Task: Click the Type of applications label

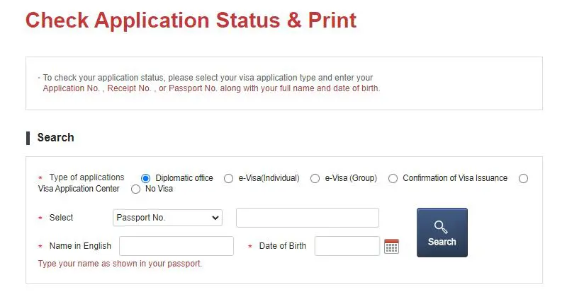Action: 86,177
